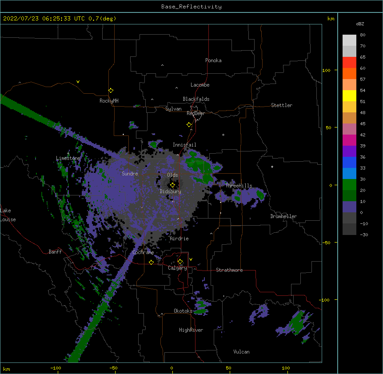Viewport: 383px width, 374px height.
Task: Click the Okotoks label
Action: click(x=183, y=311)
